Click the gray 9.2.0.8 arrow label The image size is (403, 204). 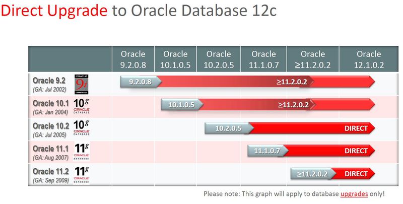click(141, 82)
